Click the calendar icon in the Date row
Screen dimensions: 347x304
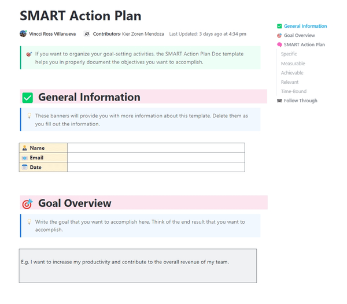[x=24, y=167]
